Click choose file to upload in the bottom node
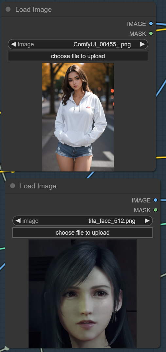 83,233
